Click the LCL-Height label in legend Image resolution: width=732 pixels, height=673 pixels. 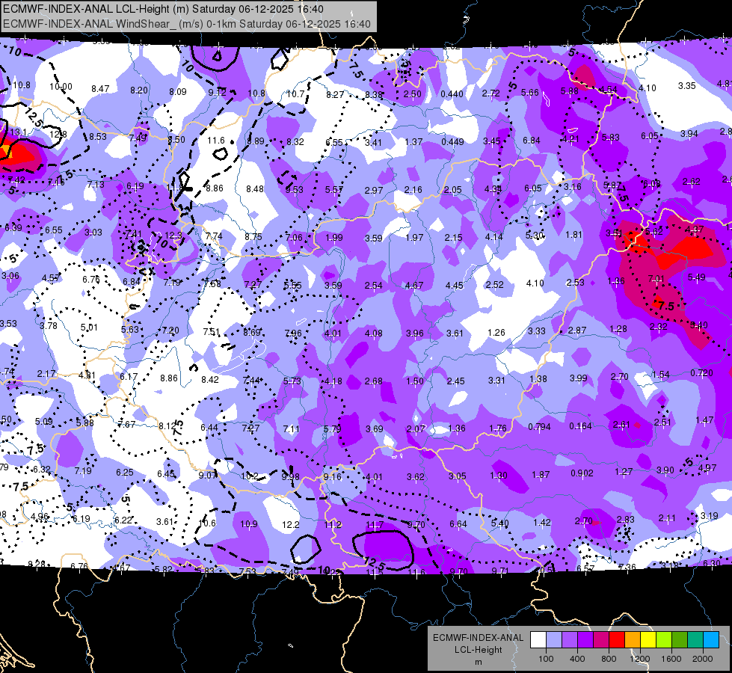coord(478,650)
